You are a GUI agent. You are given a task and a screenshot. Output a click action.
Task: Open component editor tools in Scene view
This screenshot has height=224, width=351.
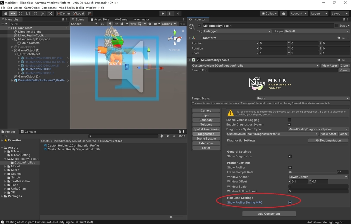149,24
